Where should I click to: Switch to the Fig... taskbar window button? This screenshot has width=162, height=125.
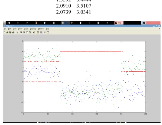pyautogui.click(x=119, y=23)
